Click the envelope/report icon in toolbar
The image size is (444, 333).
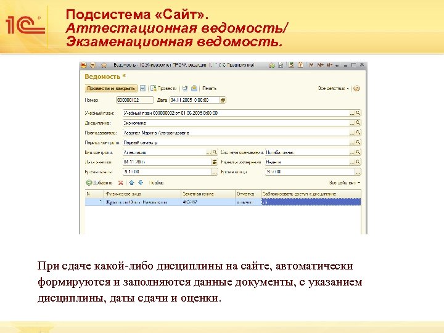click(194, 88)
